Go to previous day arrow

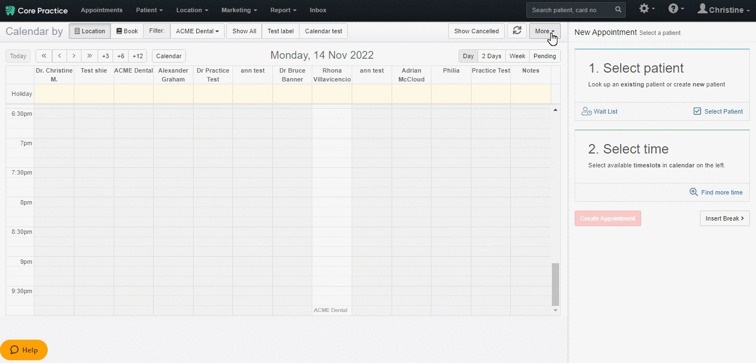pyautogui.click(x=59, y=56)
